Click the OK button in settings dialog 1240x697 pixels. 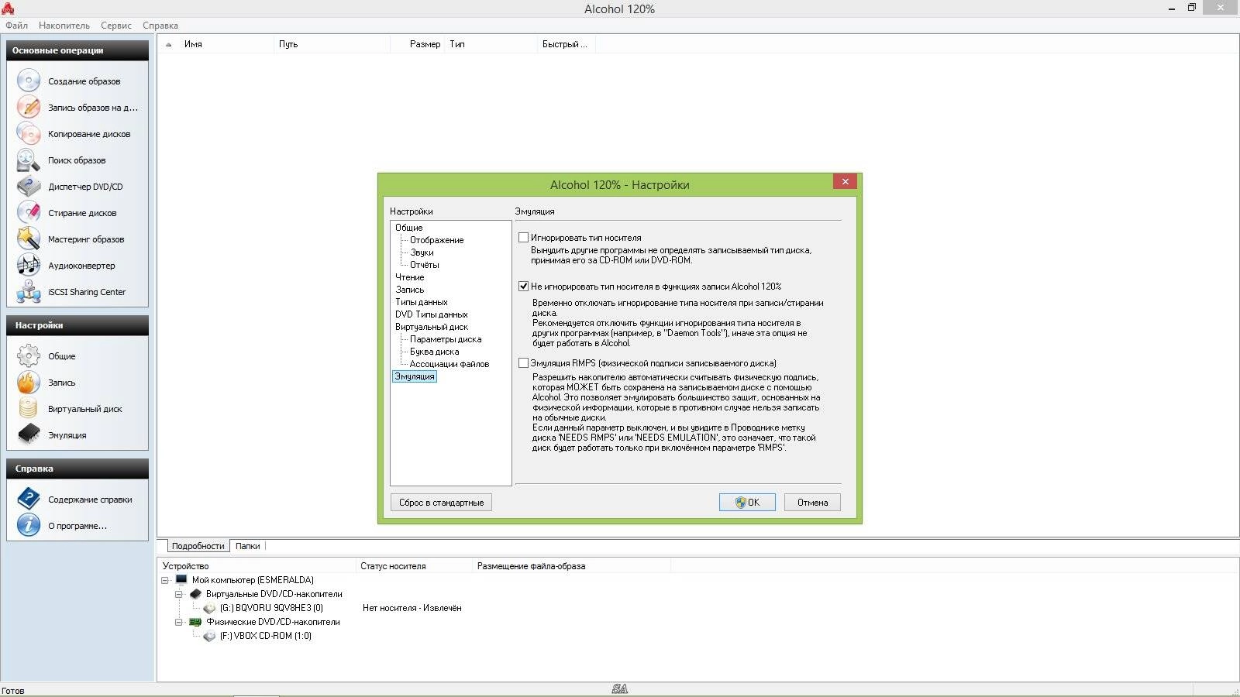click(x=747, y=503)
